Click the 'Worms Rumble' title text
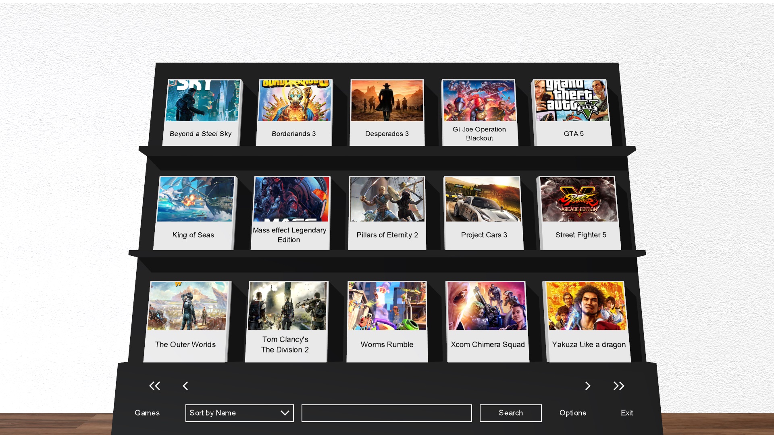 [387, 345]
